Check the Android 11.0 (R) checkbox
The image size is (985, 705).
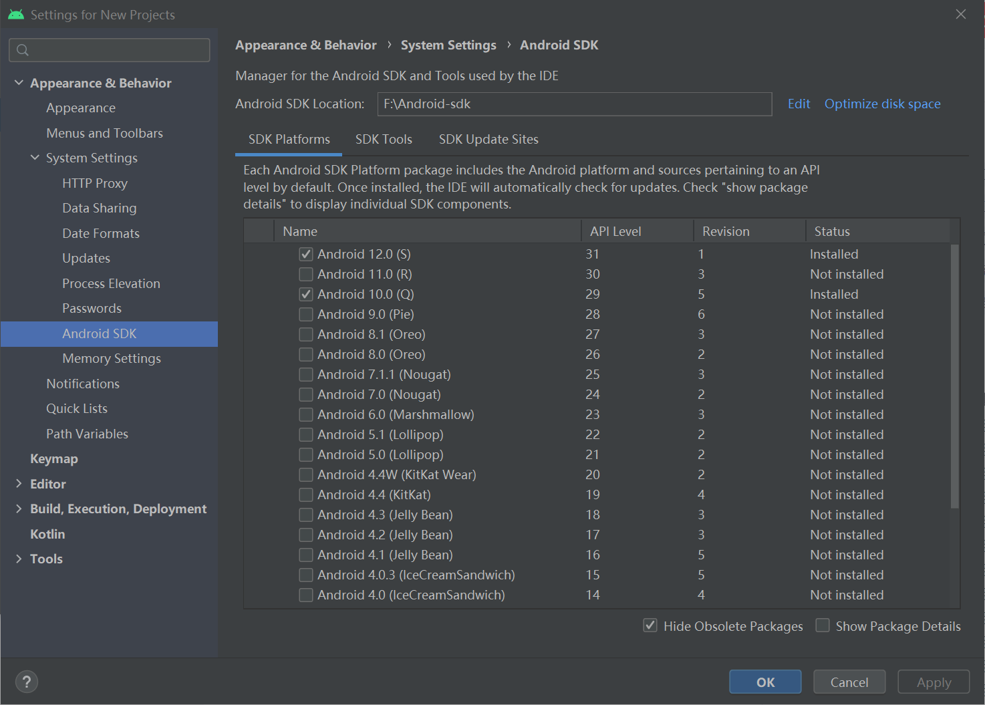[306, 274]
